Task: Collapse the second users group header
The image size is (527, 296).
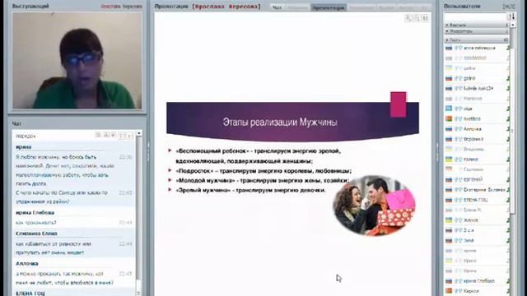Action: tap(477, 31)
